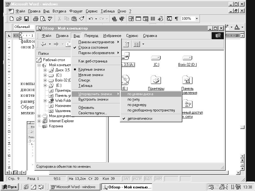Image resolution: width=255 pixels, height=191 pixels.
Task: Choose по свободному пространству sorting
Action: [151, 110]
